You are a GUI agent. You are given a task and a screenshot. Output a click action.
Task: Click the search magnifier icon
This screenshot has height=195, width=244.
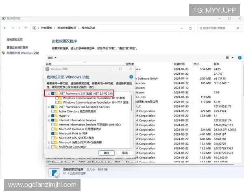coord(237,28)
